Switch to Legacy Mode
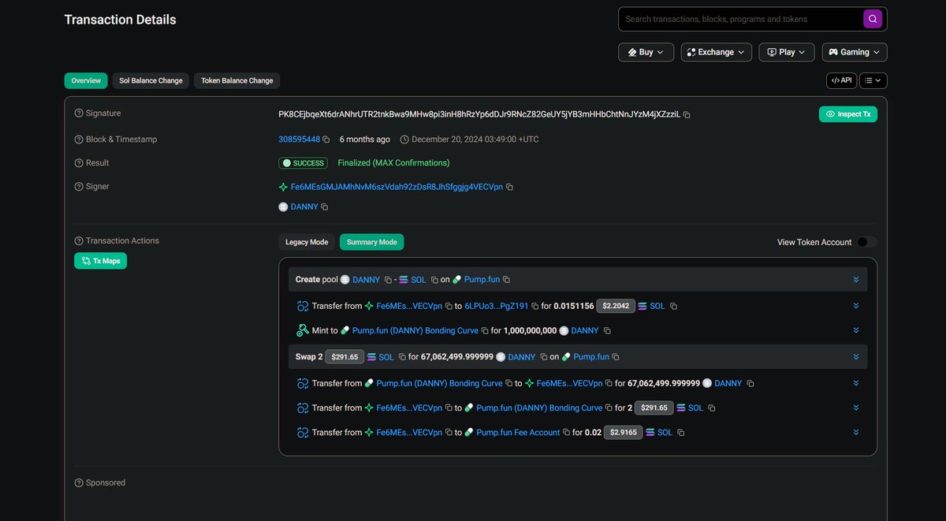The height and width of the screenshot is (521, 946). pos(307,242)
